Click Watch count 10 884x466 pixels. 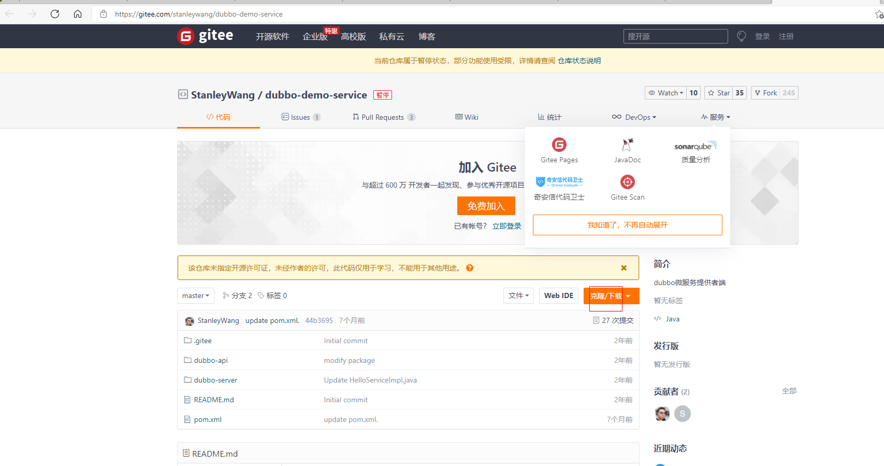pyautogui.click(x=693, y=93)
